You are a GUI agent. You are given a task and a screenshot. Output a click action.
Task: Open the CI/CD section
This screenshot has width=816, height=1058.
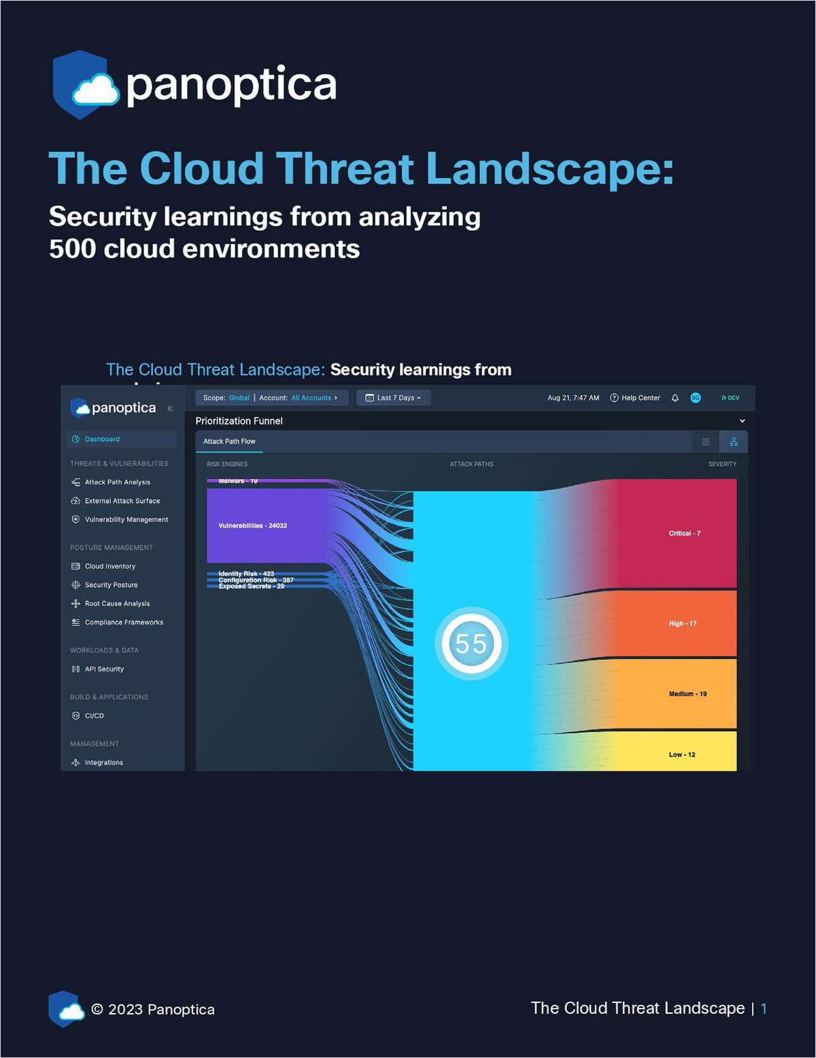click(x=92, y=716)
